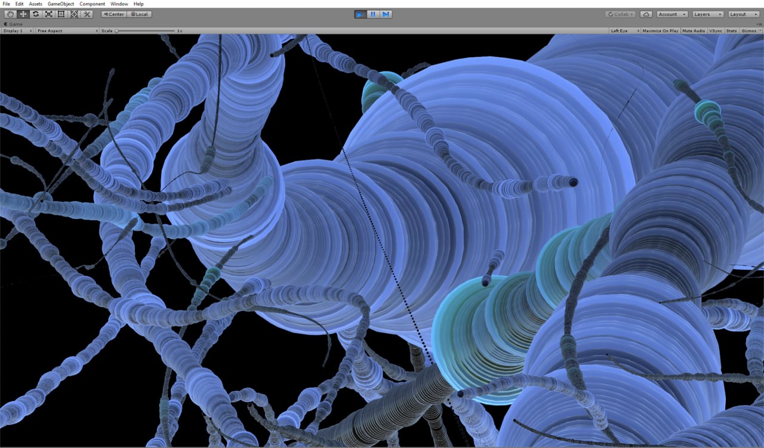Select the Move tool
The height and width of the screenshot is (448, 764).
point(23,14)
